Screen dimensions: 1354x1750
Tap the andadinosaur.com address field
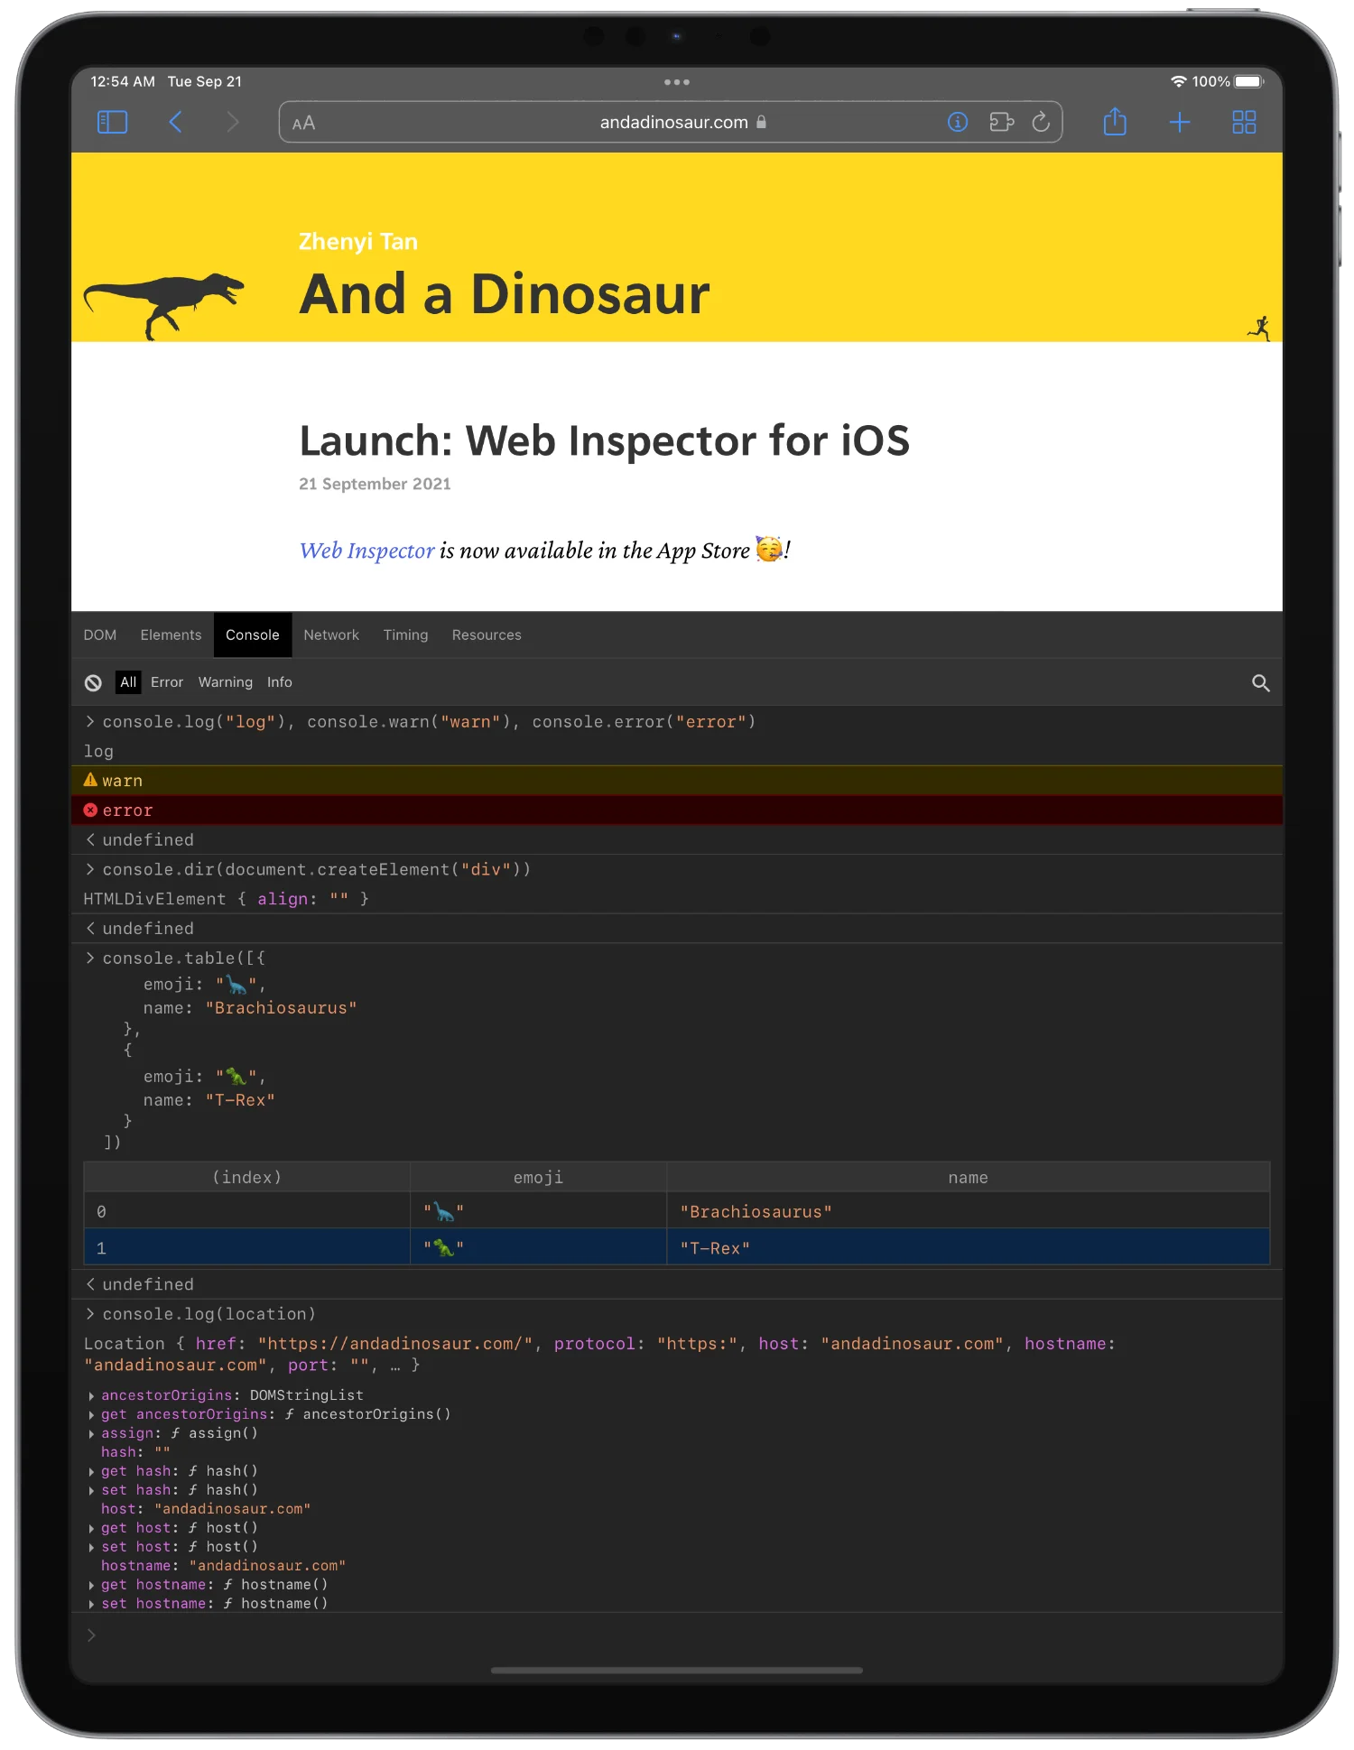[x=671, y=122]
